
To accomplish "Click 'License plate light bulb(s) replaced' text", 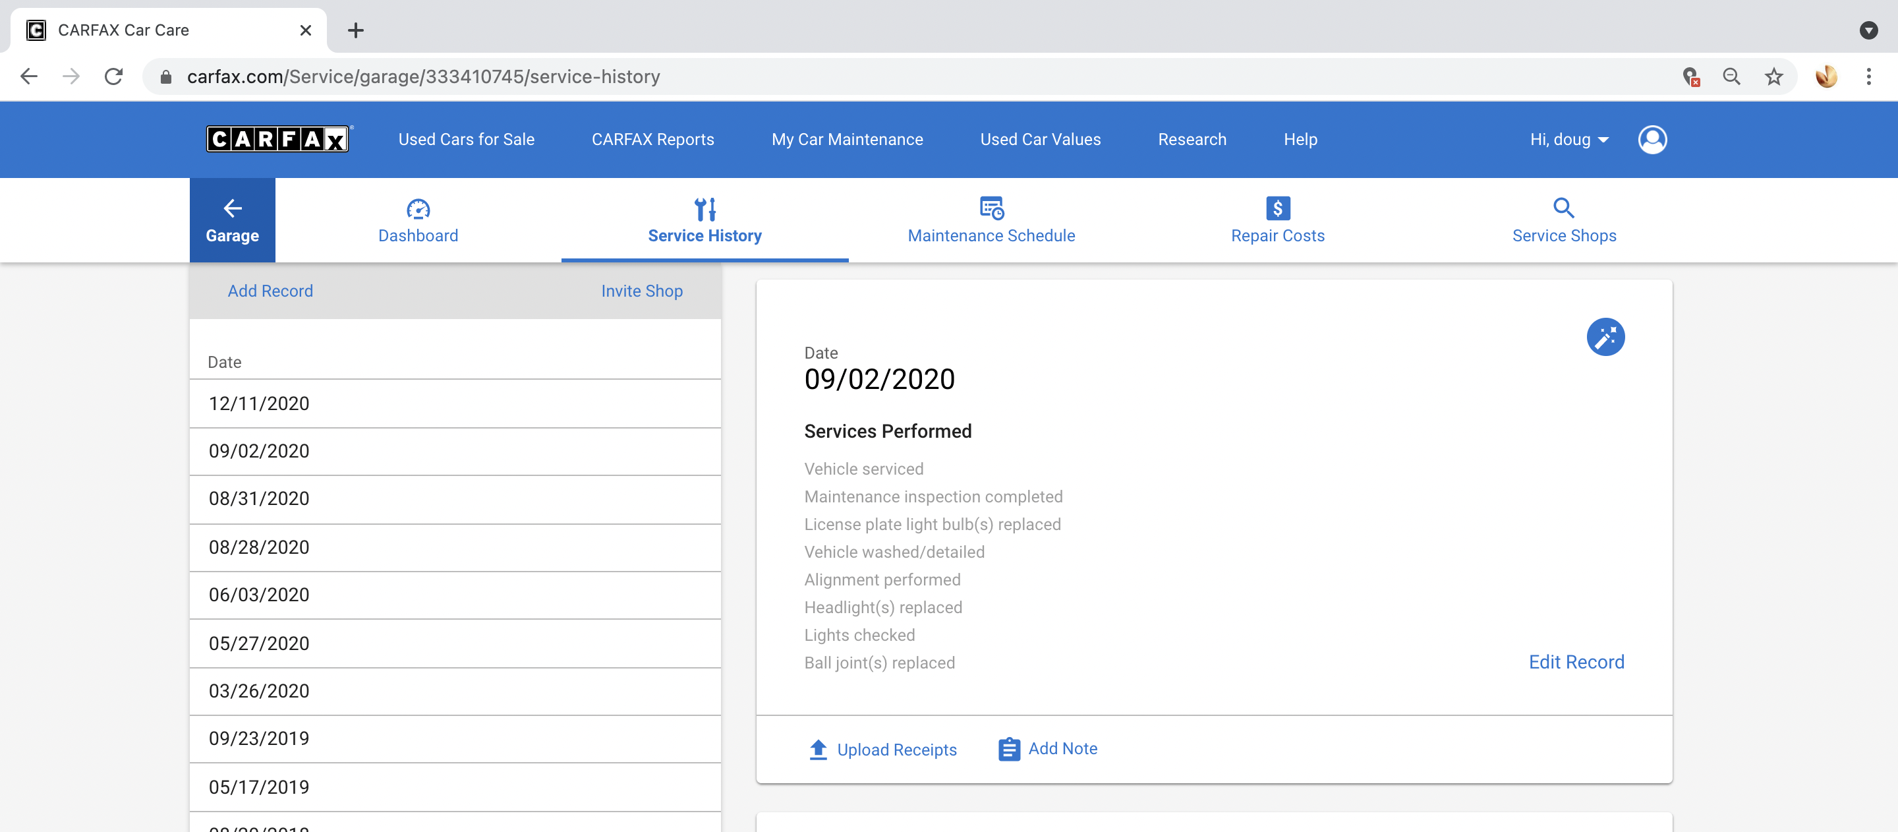I will point(932,524).
